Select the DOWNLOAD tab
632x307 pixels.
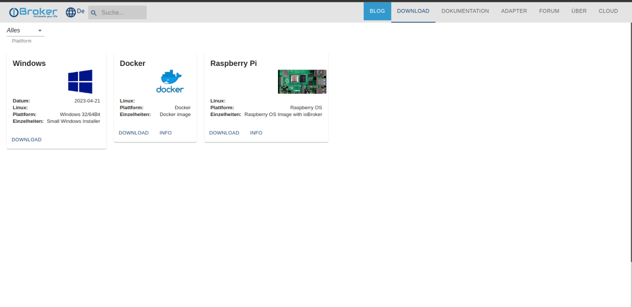pos(413,11)
